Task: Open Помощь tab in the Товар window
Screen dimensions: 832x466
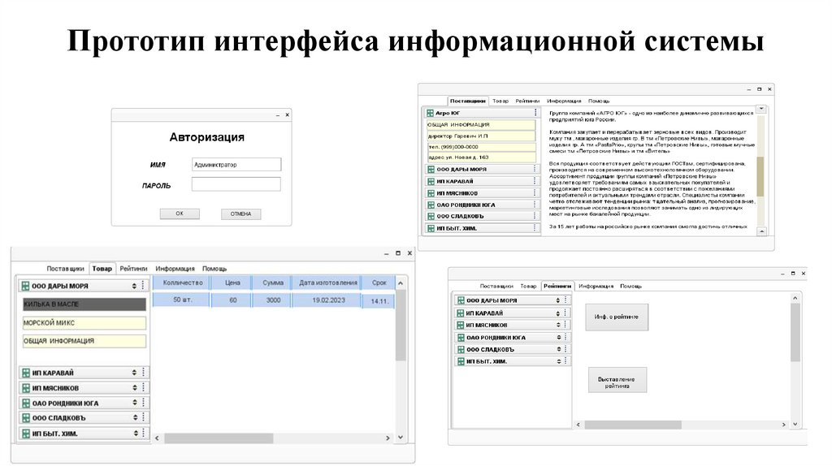Action: click(214, 269)
